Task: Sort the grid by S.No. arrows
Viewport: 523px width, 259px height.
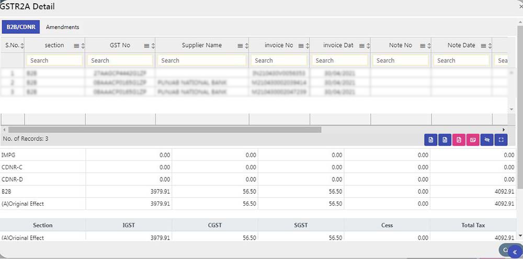Action: [22, 46]
